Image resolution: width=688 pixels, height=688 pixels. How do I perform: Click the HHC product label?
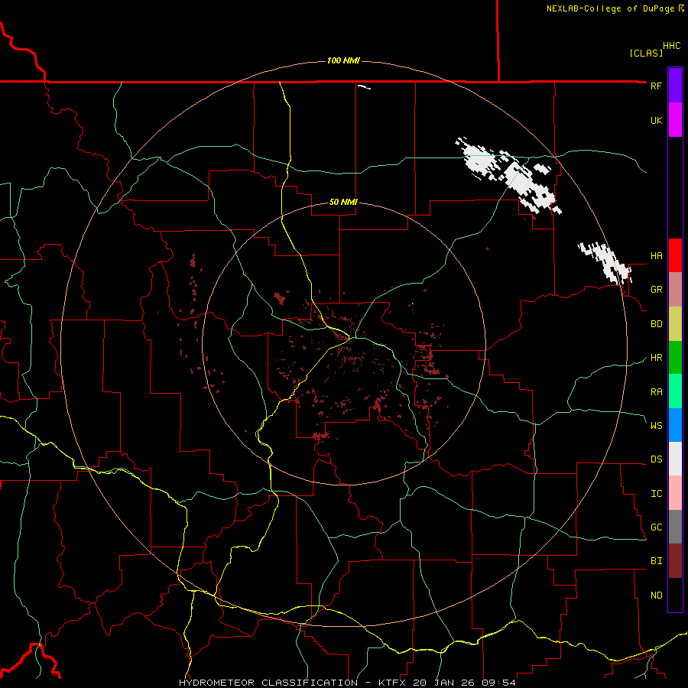[671, 46]
